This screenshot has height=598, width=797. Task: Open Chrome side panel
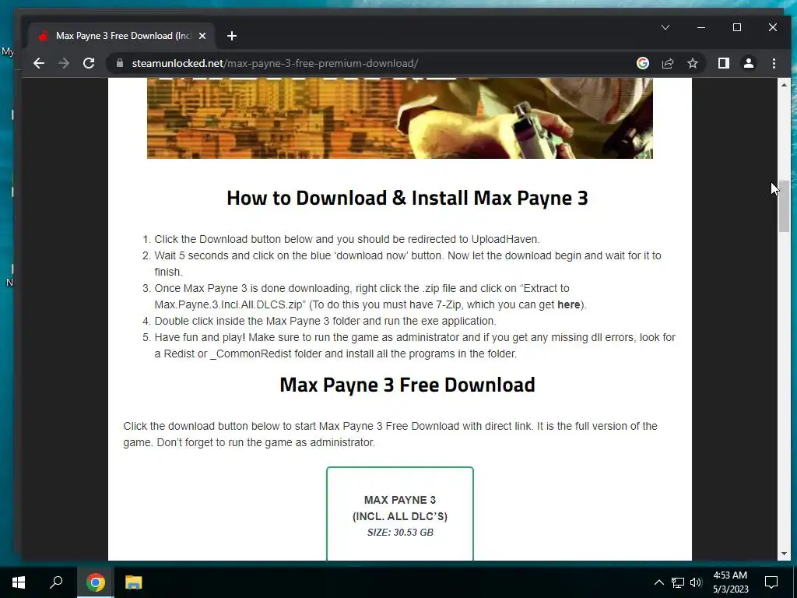click(x=723, y=63)
